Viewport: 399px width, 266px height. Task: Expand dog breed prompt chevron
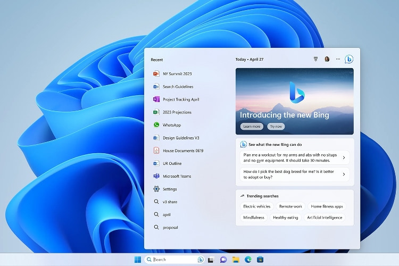[344, 174]
